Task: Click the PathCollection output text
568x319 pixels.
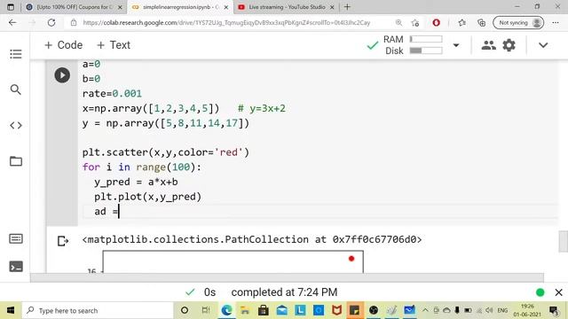Action: tap(252, 239)
